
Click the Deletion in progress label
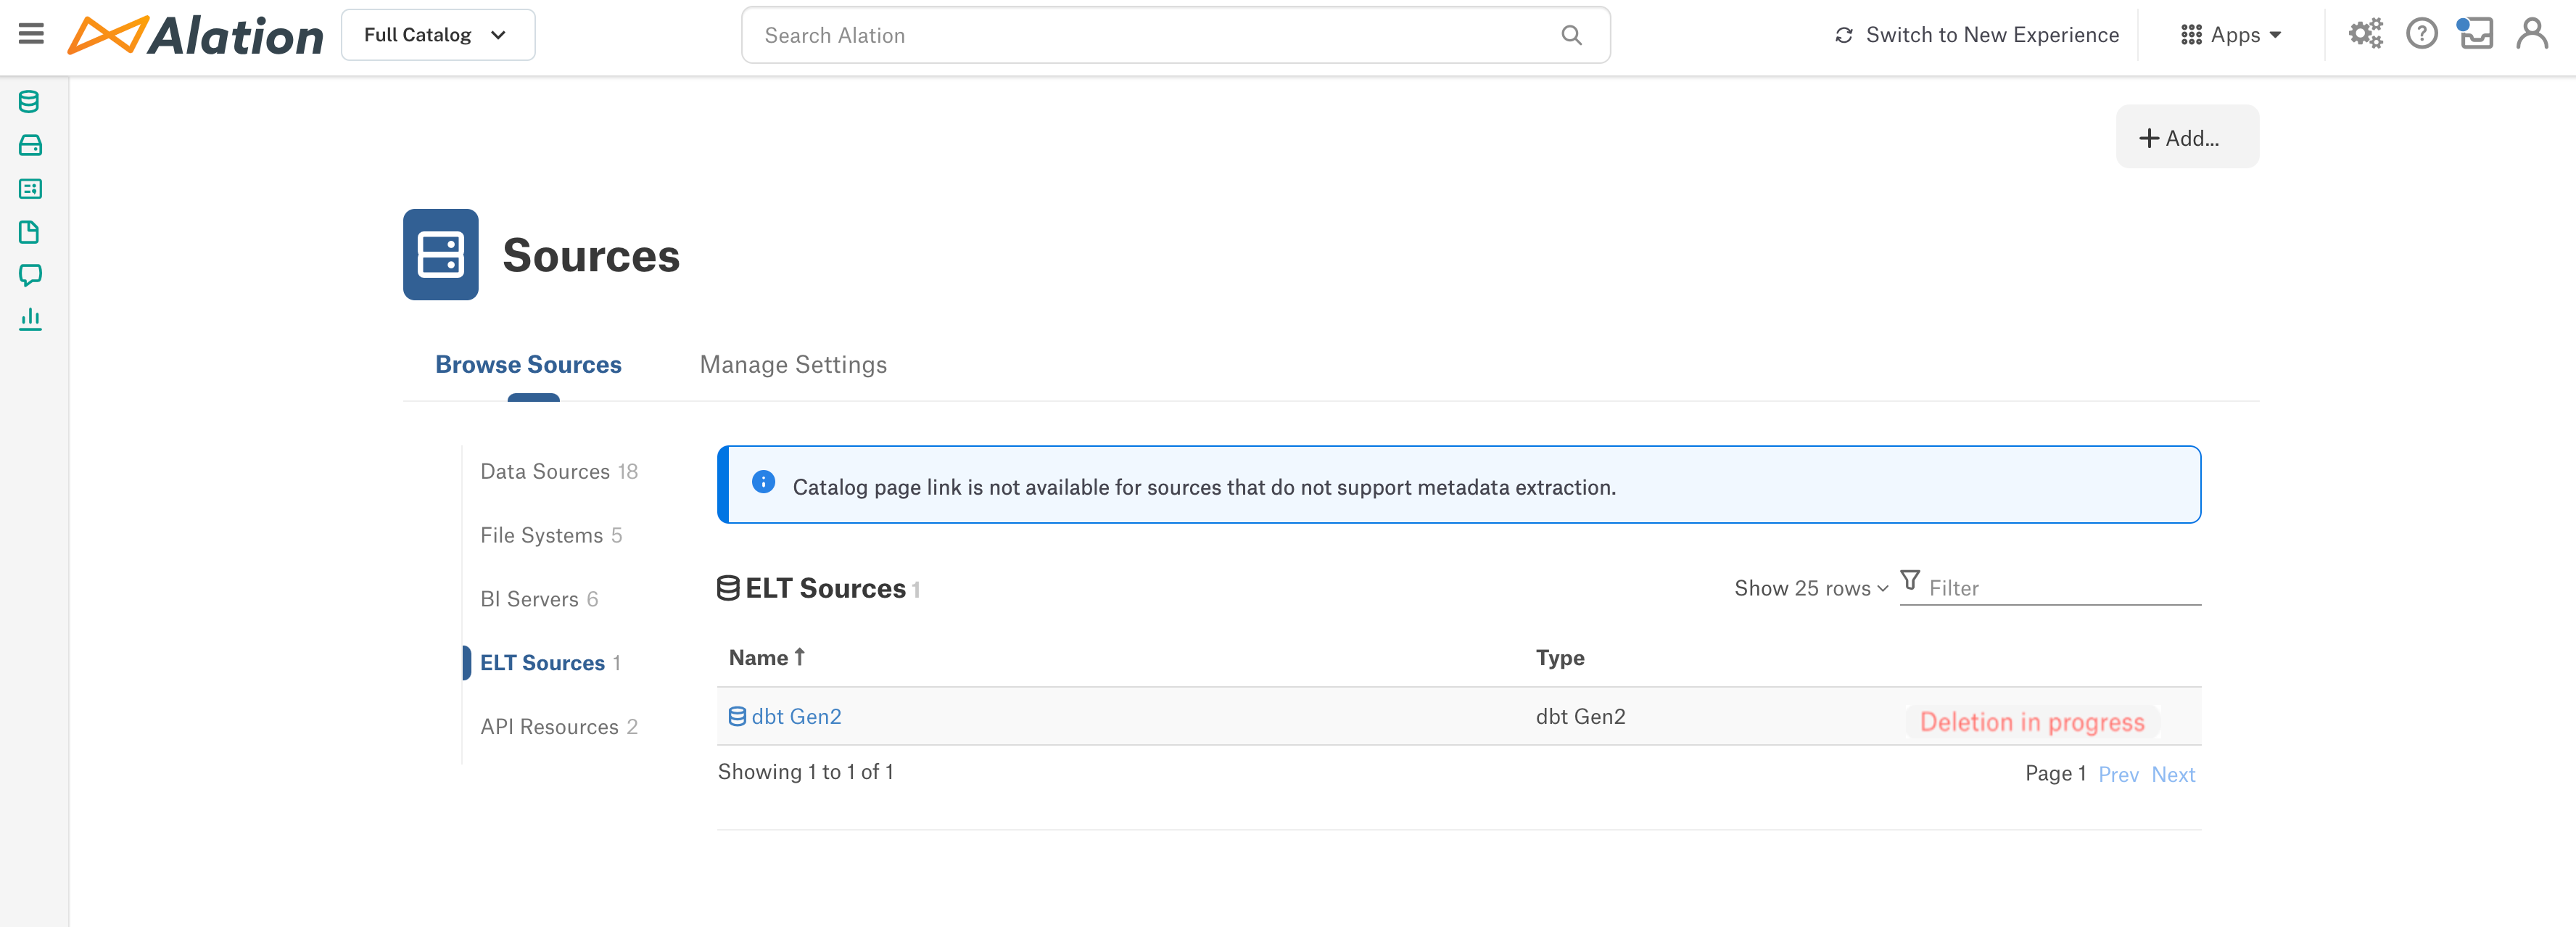pyautogui.click(x=2032, y=722)
